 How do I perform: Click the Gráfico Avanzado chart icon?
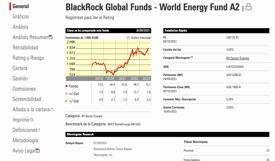128,38
